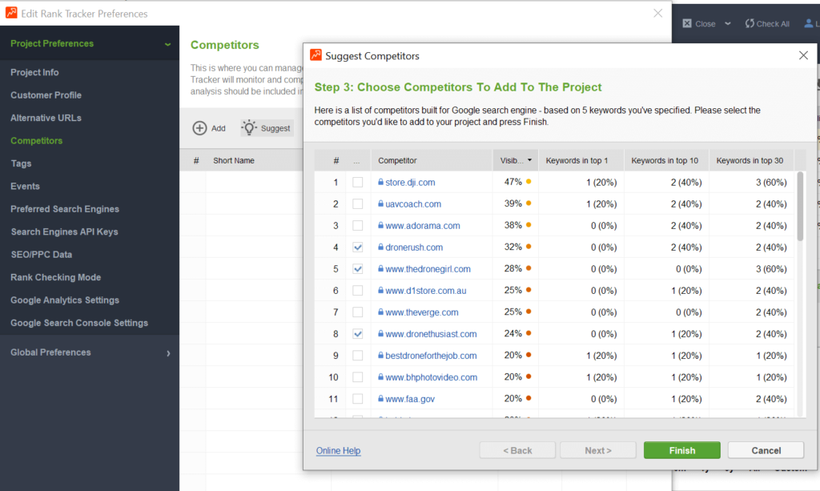Click the Competitor column header
Screen dimensions: 820x491
click(x=432, y=160)
